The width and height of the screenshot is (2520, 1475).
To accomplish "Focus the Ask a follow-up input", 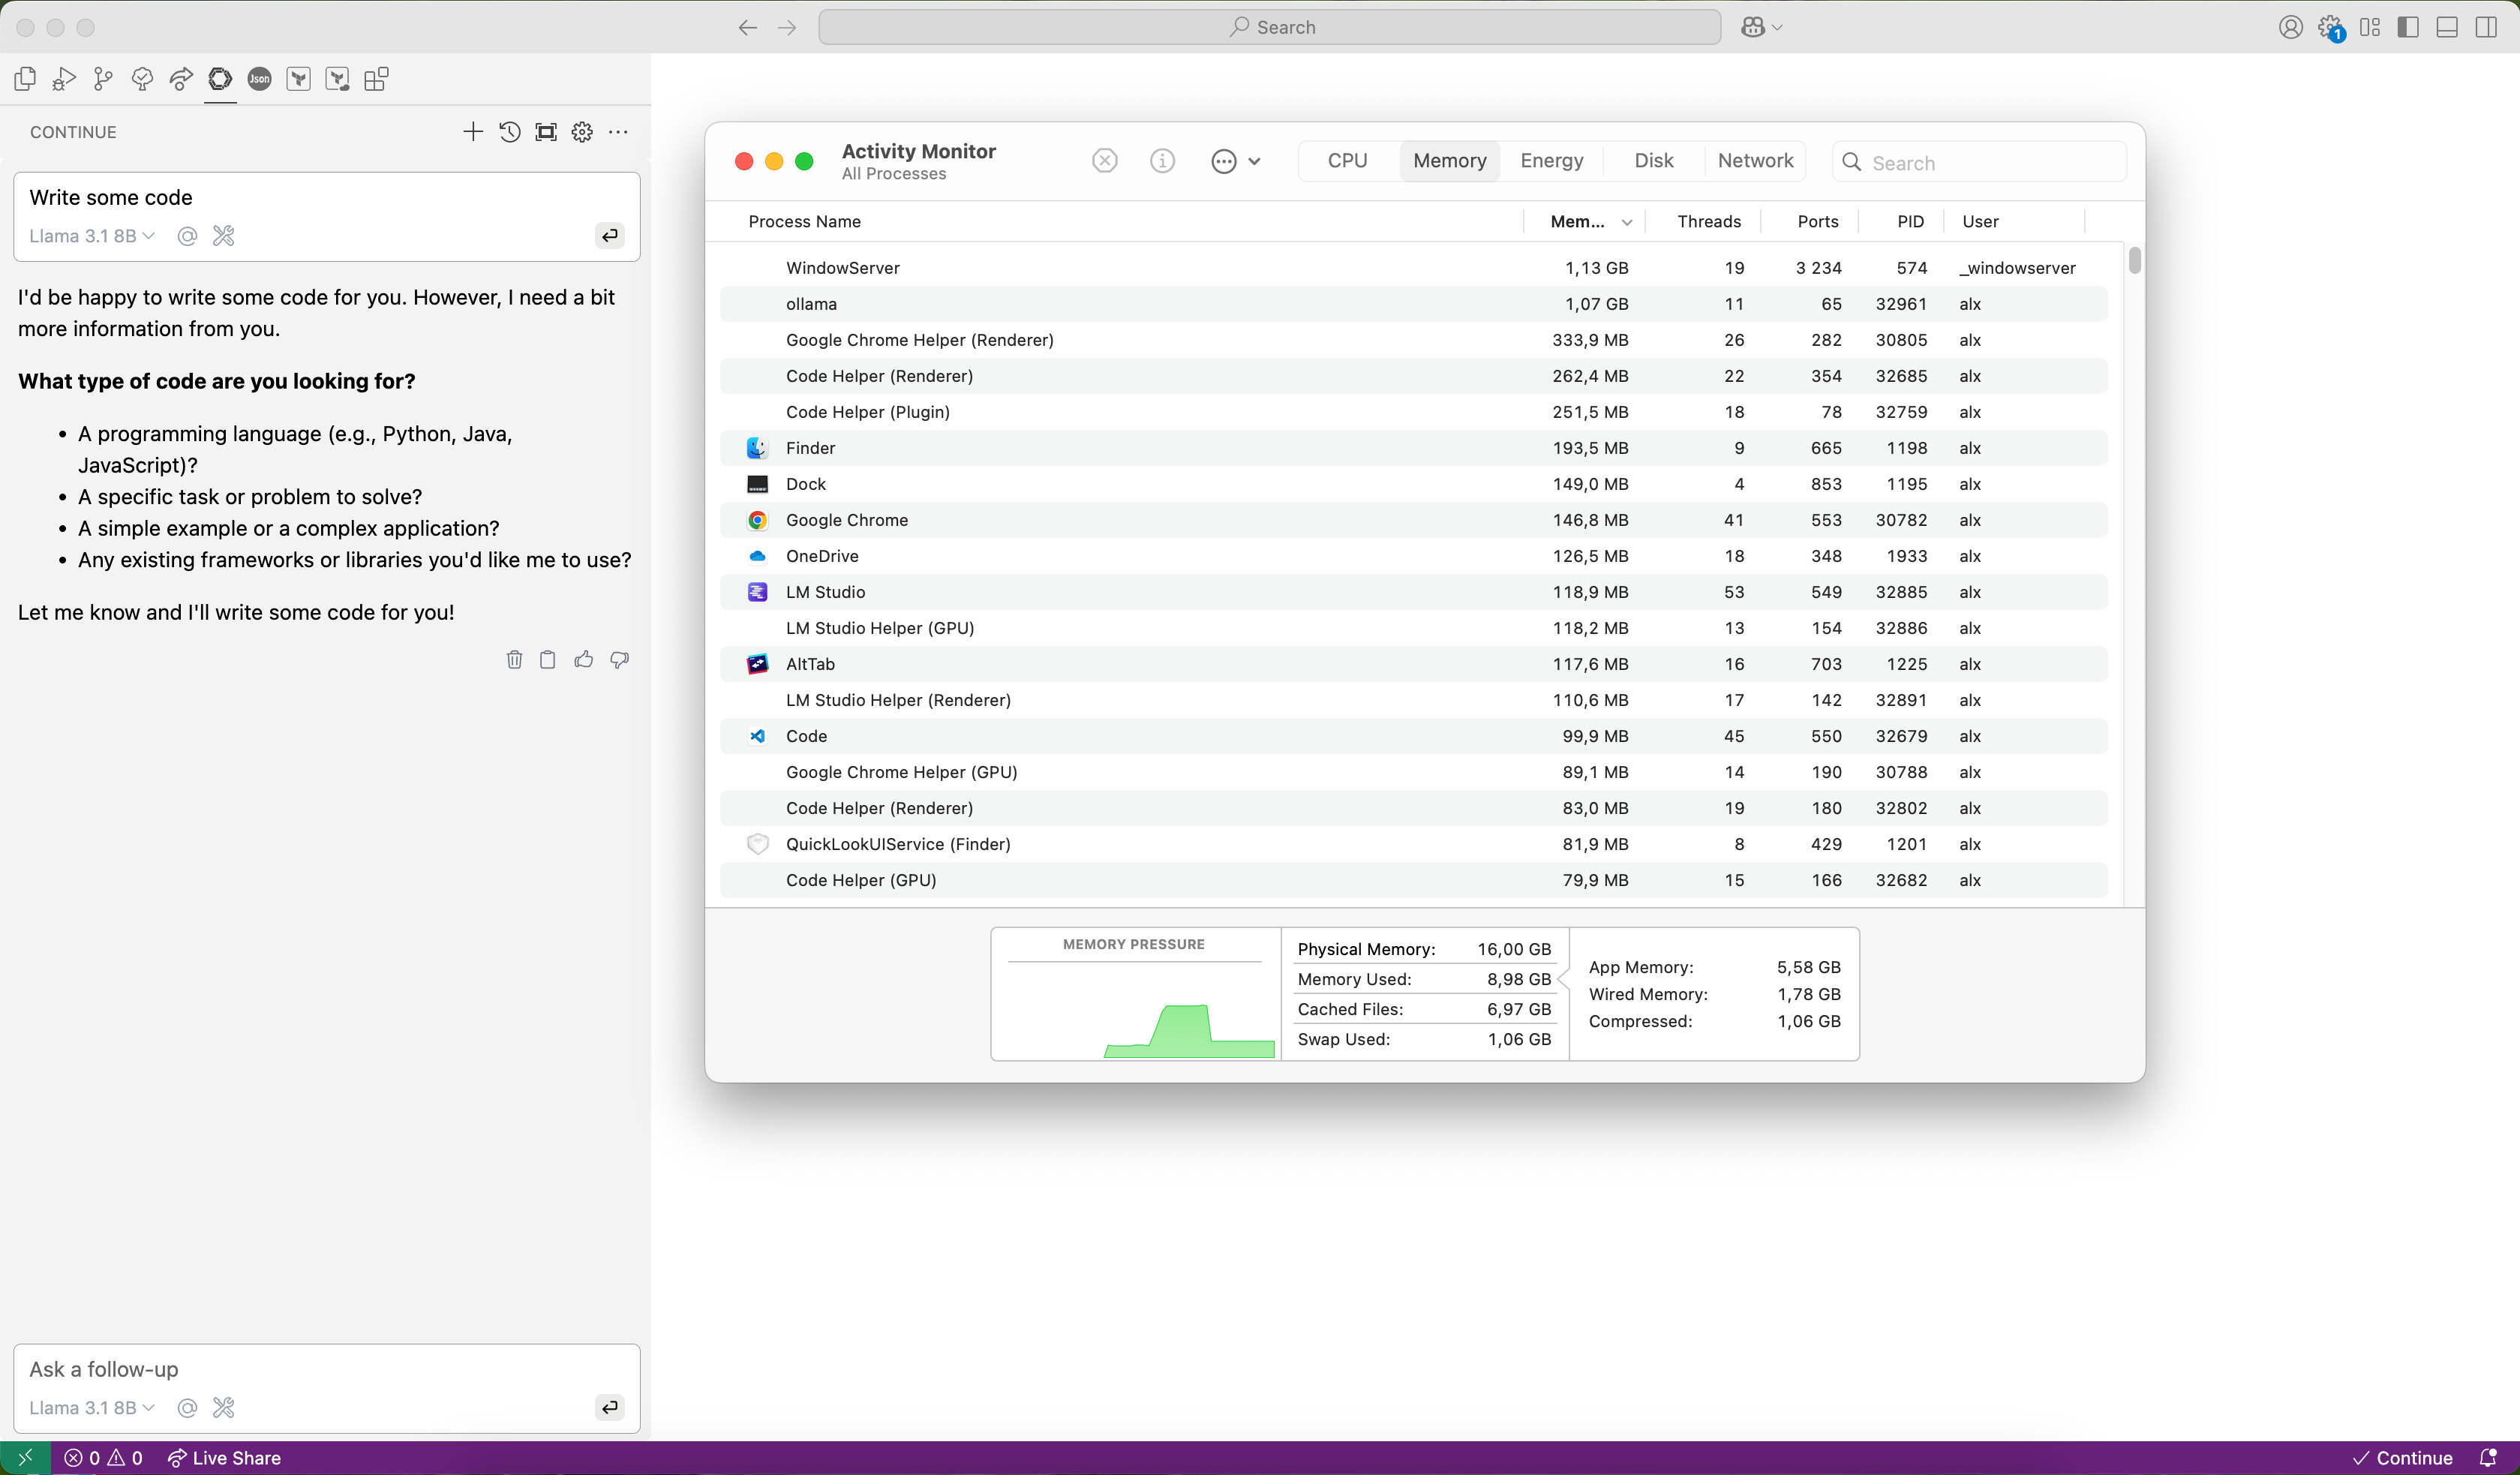I will 300,1369.
